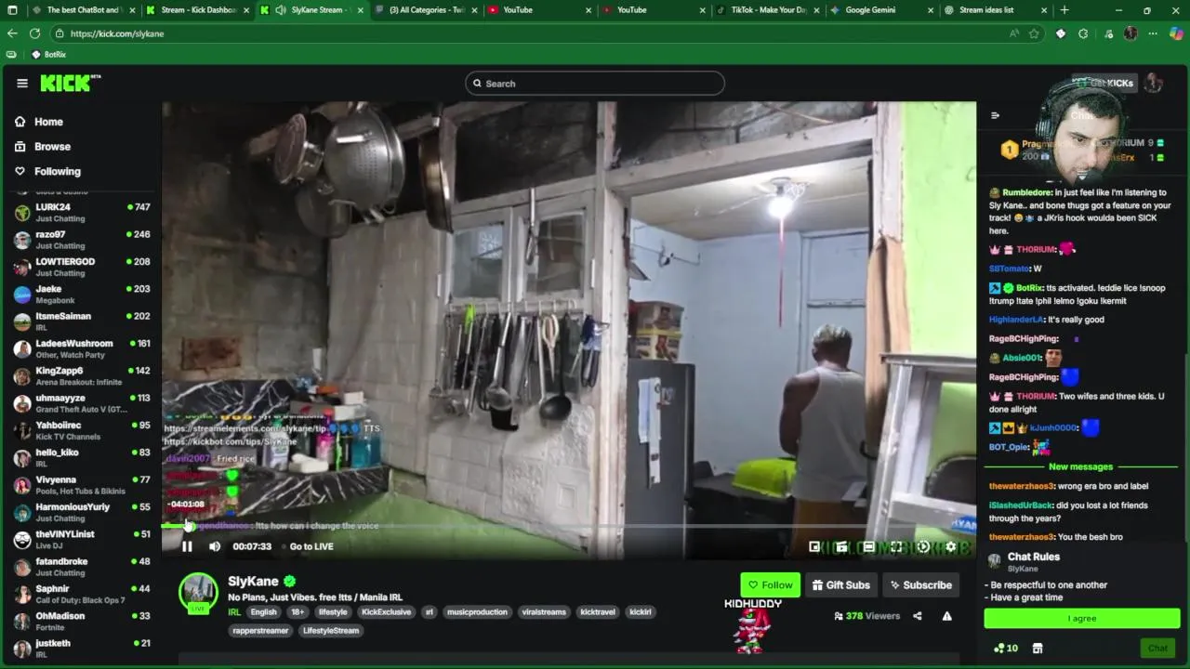The height and width of the screenshot is (669, 1190).
Task: Enter fullscreen mode on the player
Action: (896, 546)
